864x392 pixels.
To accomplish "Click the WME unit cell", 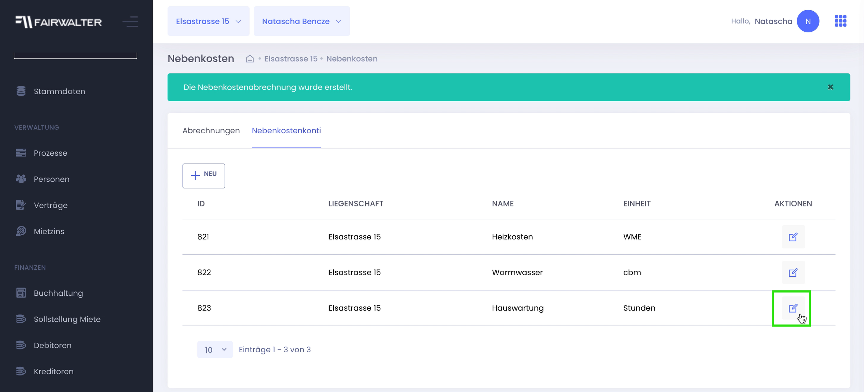I will 632,237.
